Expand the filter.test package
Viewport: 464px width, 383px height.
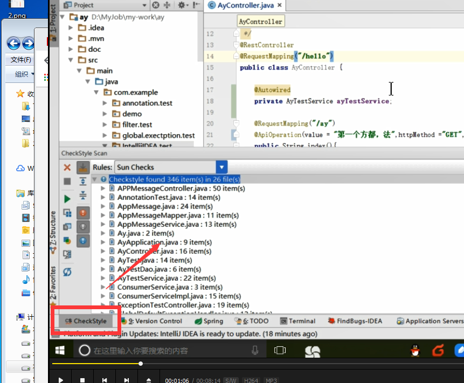105,124
